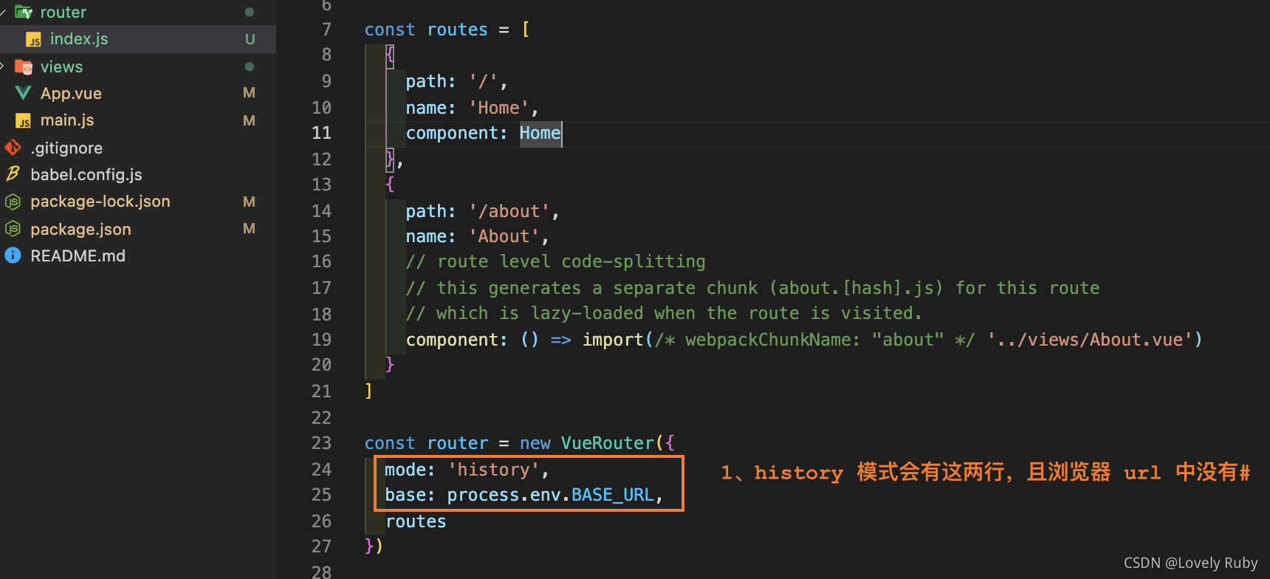This screenshot has height=579, width=1270.
Task: Click the views folder icon
Action: [x=24, y=67]
